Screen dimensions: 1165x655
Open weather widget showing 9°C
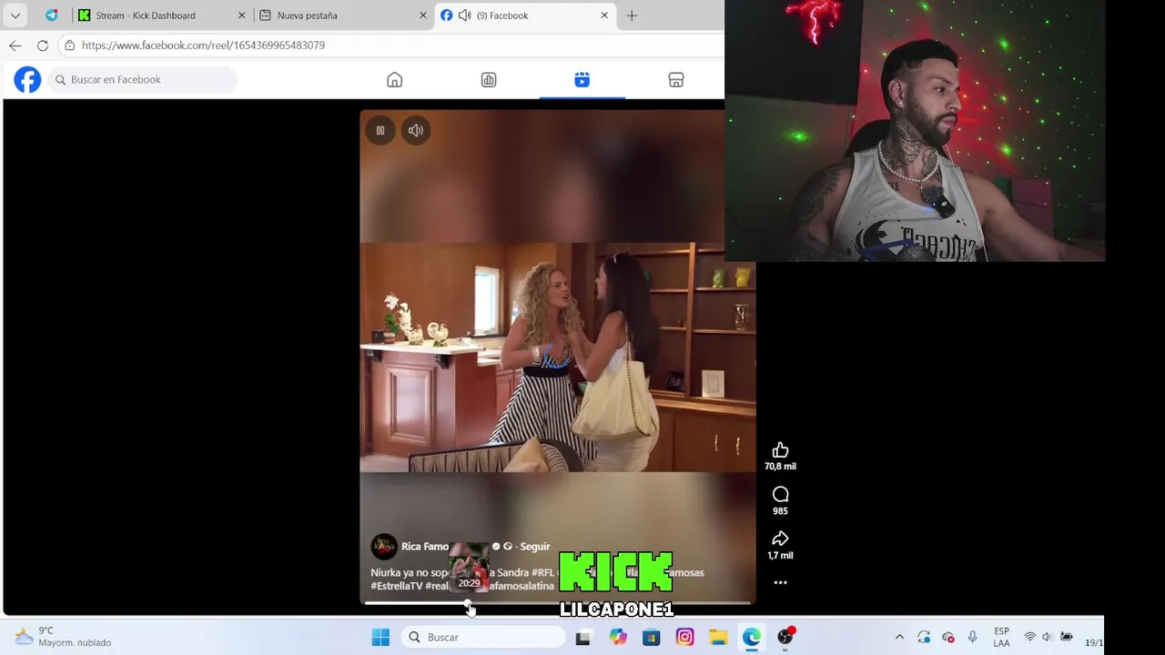63,637
